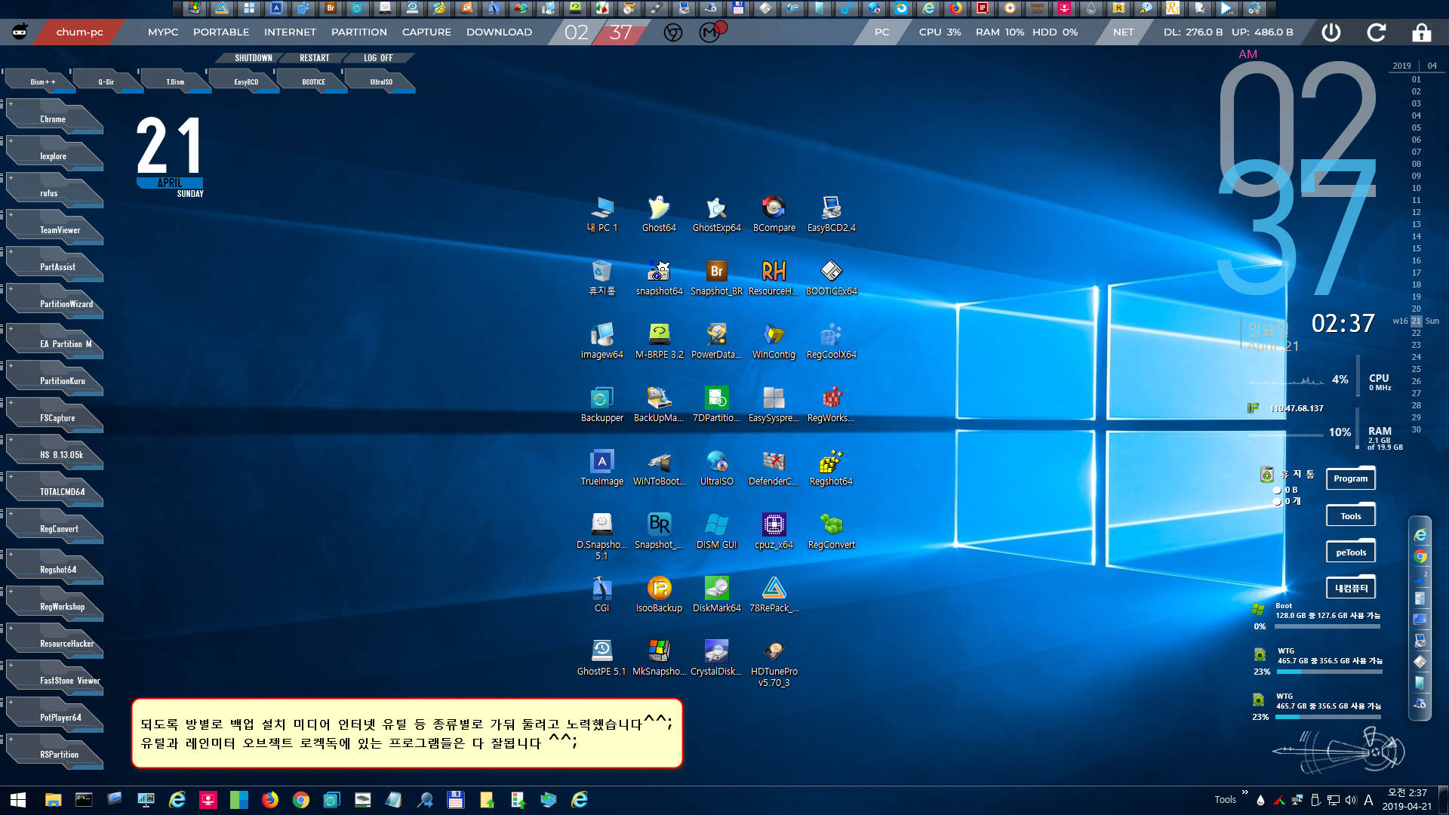Open the GhostExp64 desktop icon
Image resolution: width=1449 pixels, height=815 pixels.
[x=716, y=213]
